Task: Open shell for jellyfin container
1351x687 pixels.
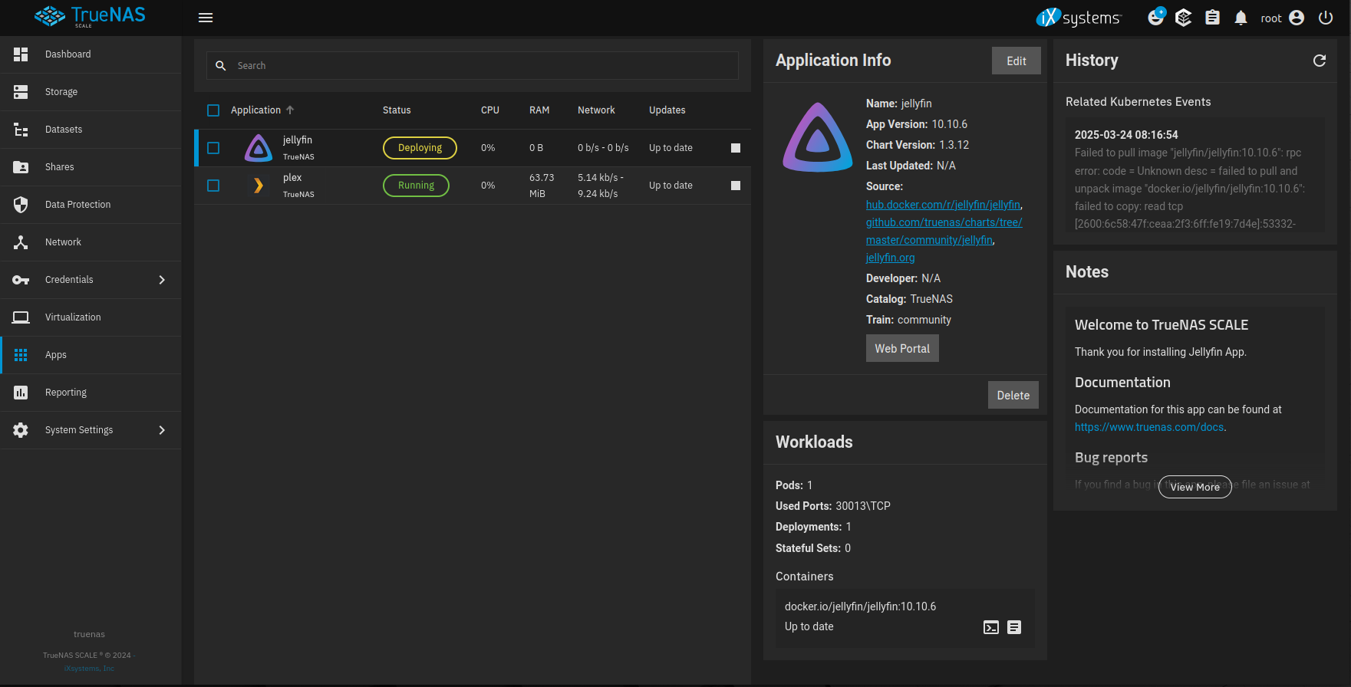Action: 991,627
